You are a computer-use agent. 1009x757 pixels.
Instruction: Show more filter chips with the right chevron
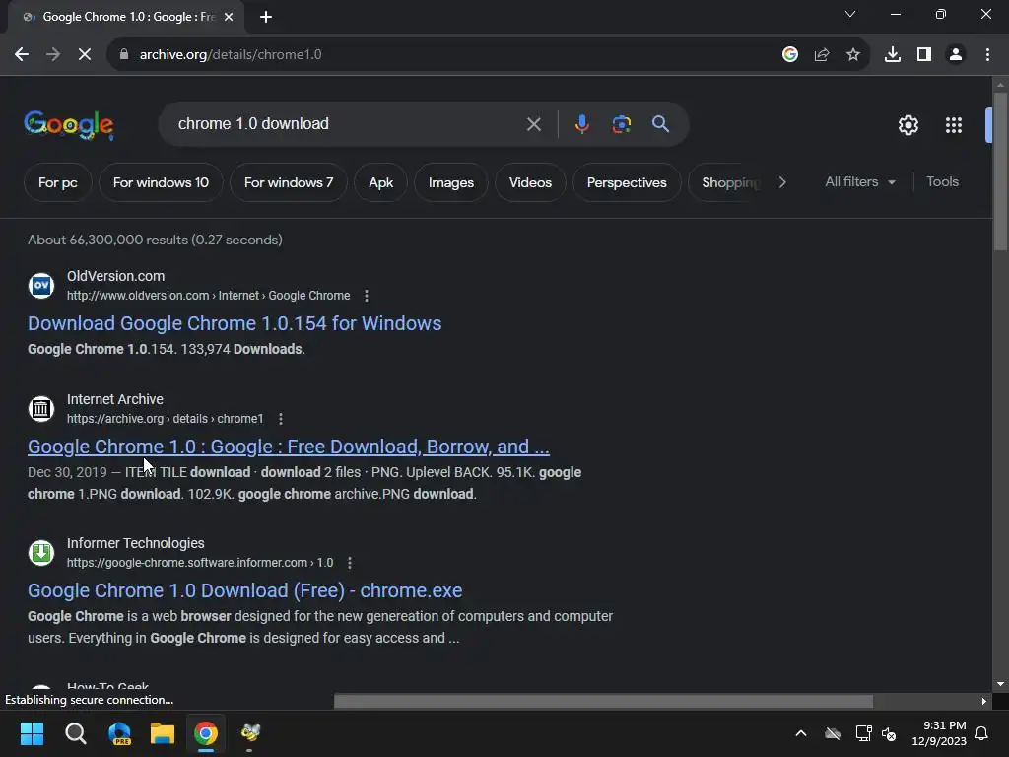tap(782, 182)
